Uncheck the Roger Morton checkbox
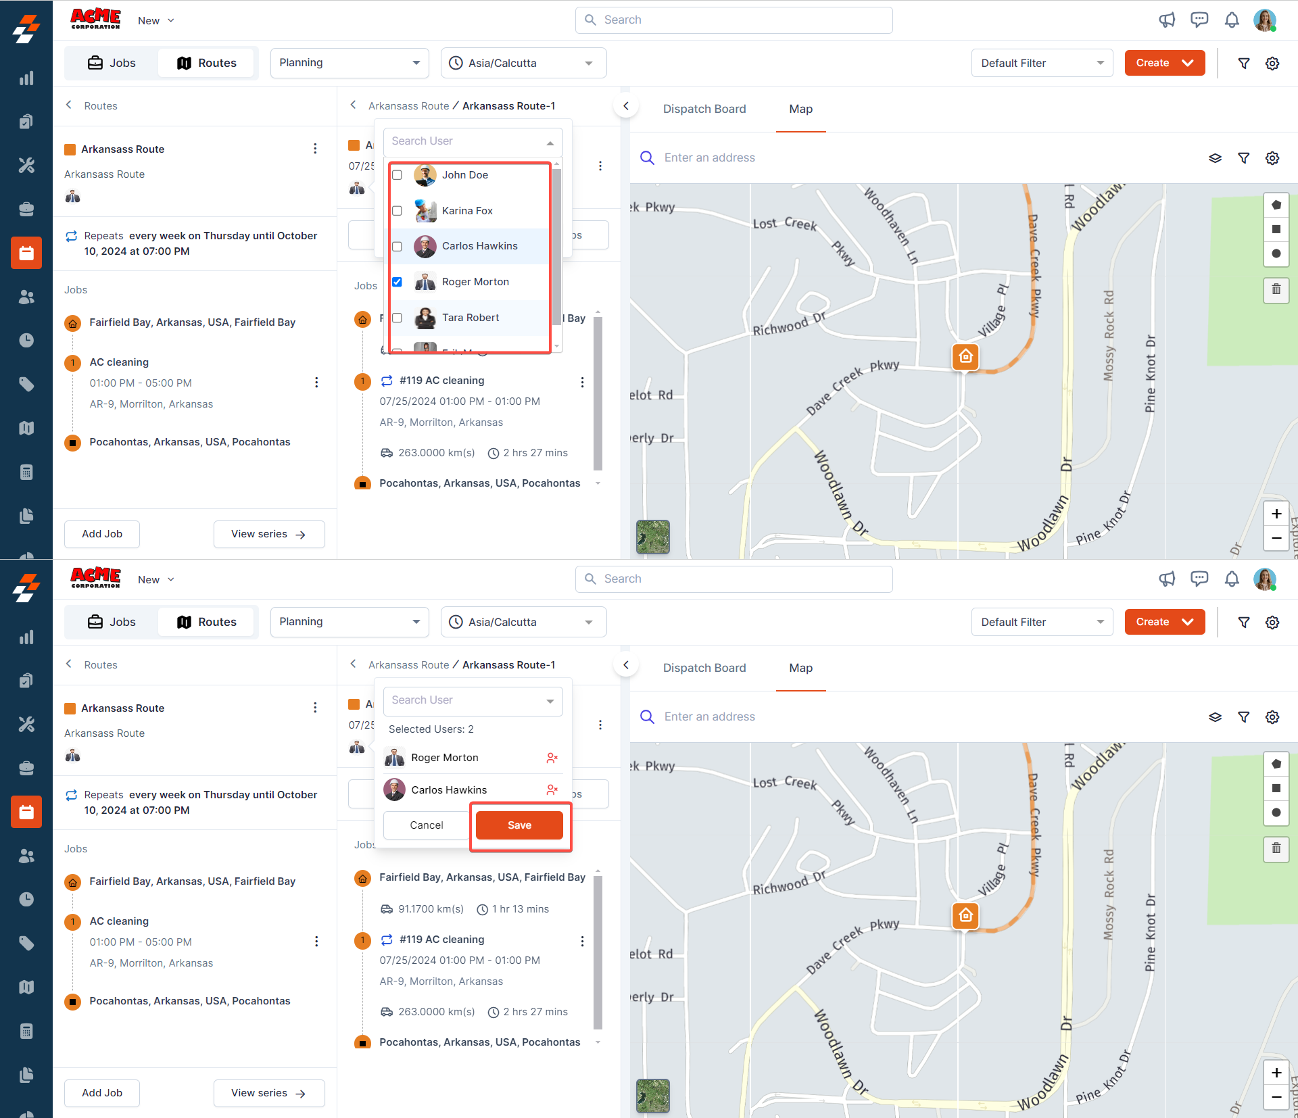This screenshot has width=1298, height=1118. 398,282
